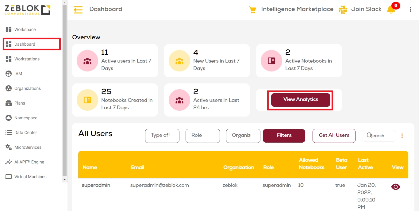This screenshot has width=419, height=211.
Task: Click the View Analytics button
Action: pos(301,100)
